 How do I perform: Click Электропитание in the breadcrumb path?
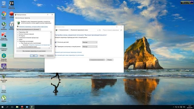(64, 30)
